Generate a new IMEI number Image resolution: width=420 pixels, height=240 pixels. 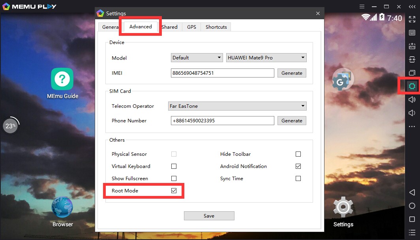coord(292,73)
